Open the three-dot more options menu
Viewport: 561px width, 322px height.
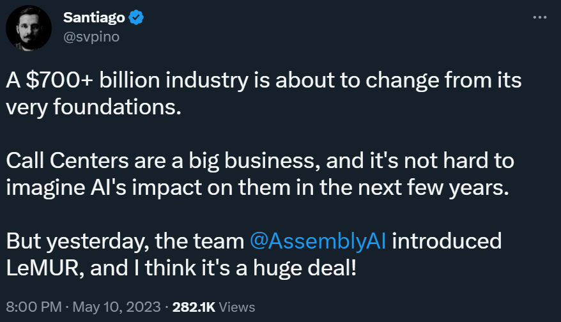click(540, 17)
